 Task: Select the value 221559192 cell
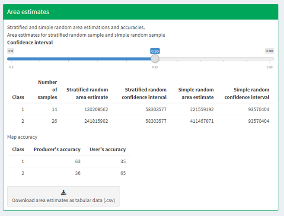pyautogui.click(x=202, y=109)
